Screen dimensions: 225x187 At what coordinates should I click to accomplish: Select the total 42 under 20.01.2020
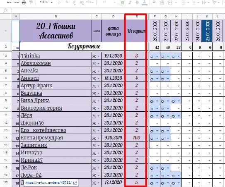point(155,47)
